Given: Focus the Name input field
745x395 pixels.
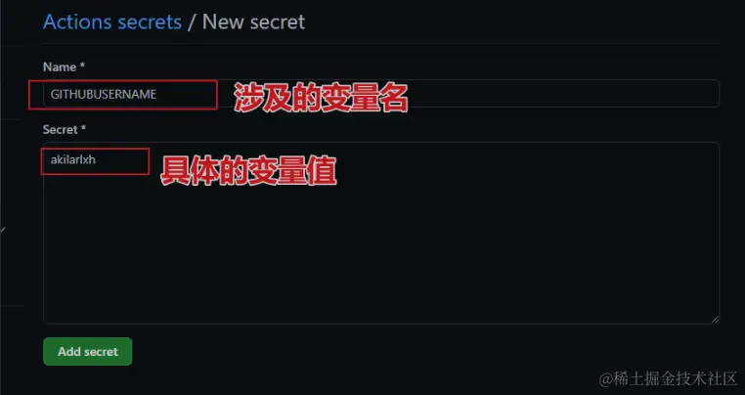Looking at the screenshot, I should click(381, 94).
